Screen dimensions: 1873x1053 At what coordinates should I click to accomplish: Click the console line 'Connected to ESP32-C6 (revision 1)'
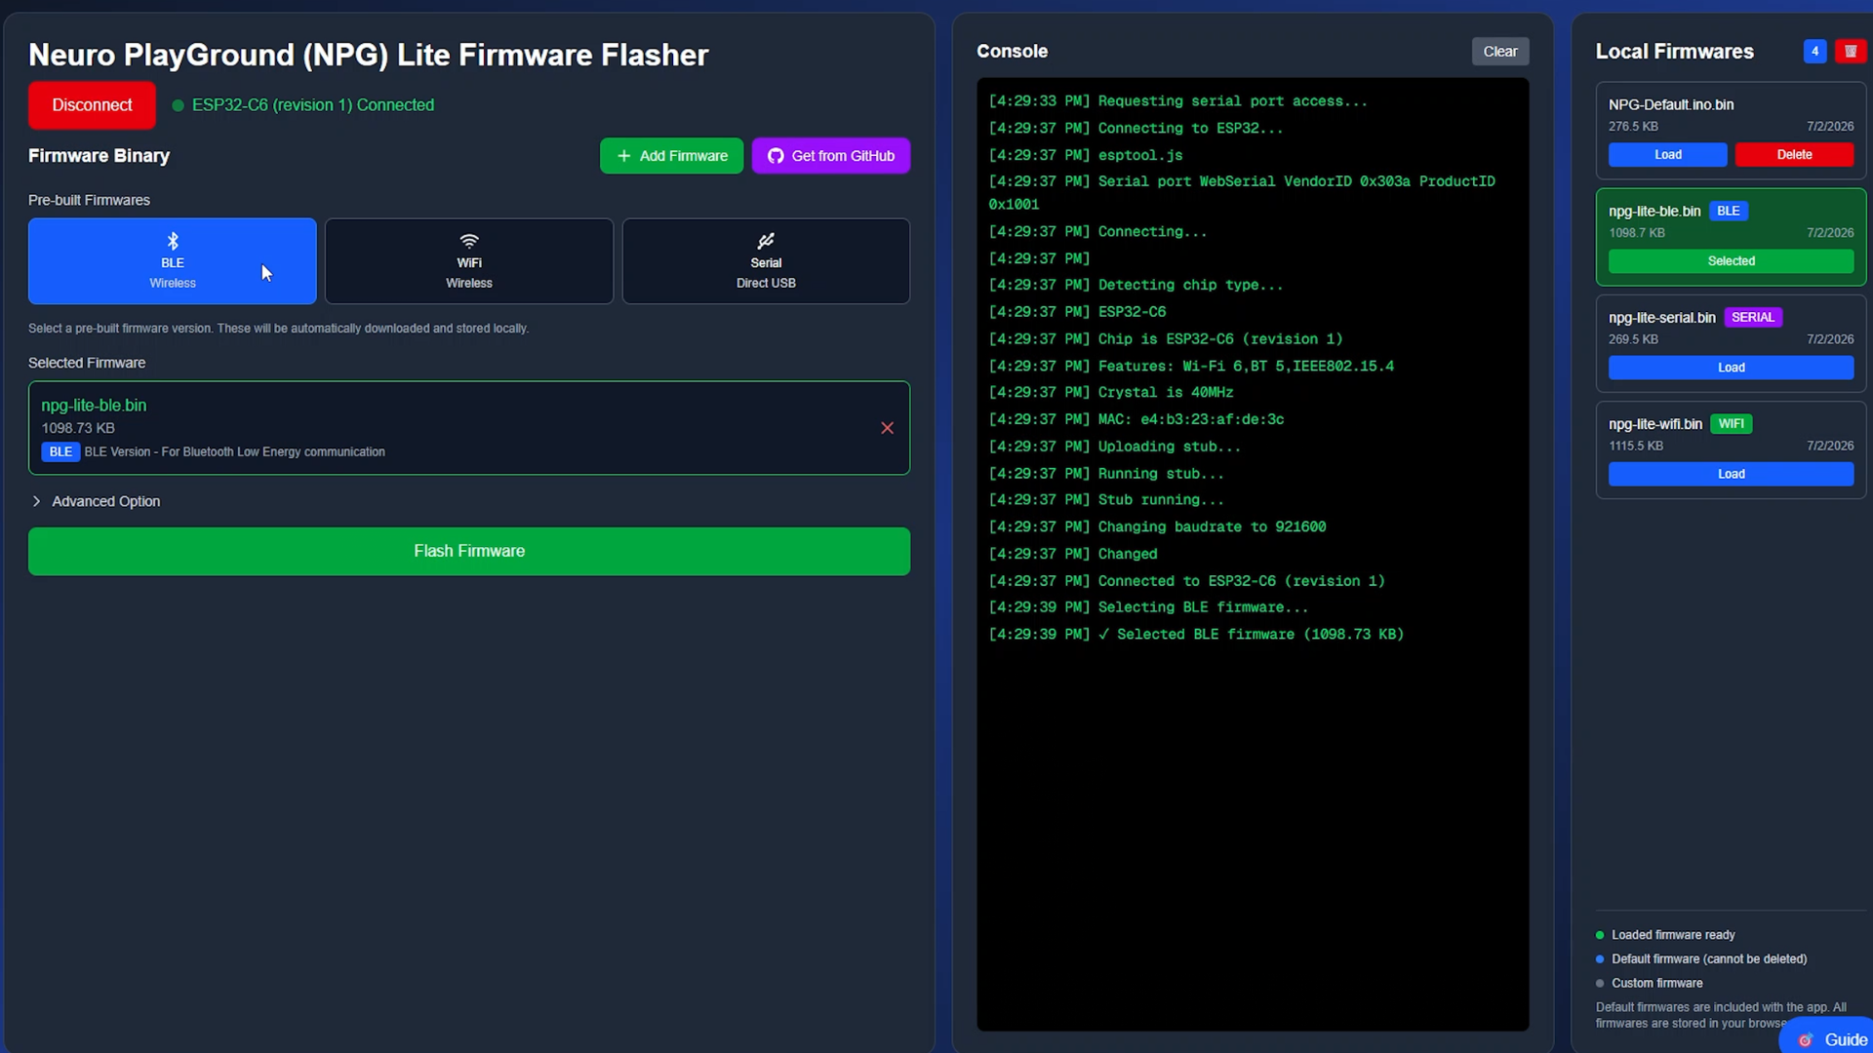point(1242,581)
